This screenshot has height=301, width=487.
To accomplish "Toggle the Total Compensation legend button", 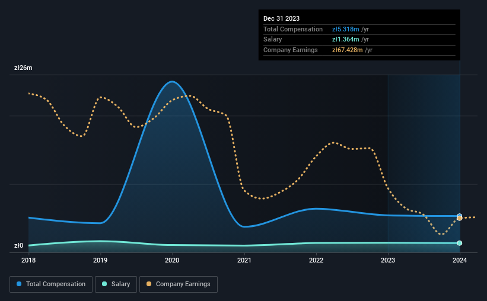I will [51, 284].
